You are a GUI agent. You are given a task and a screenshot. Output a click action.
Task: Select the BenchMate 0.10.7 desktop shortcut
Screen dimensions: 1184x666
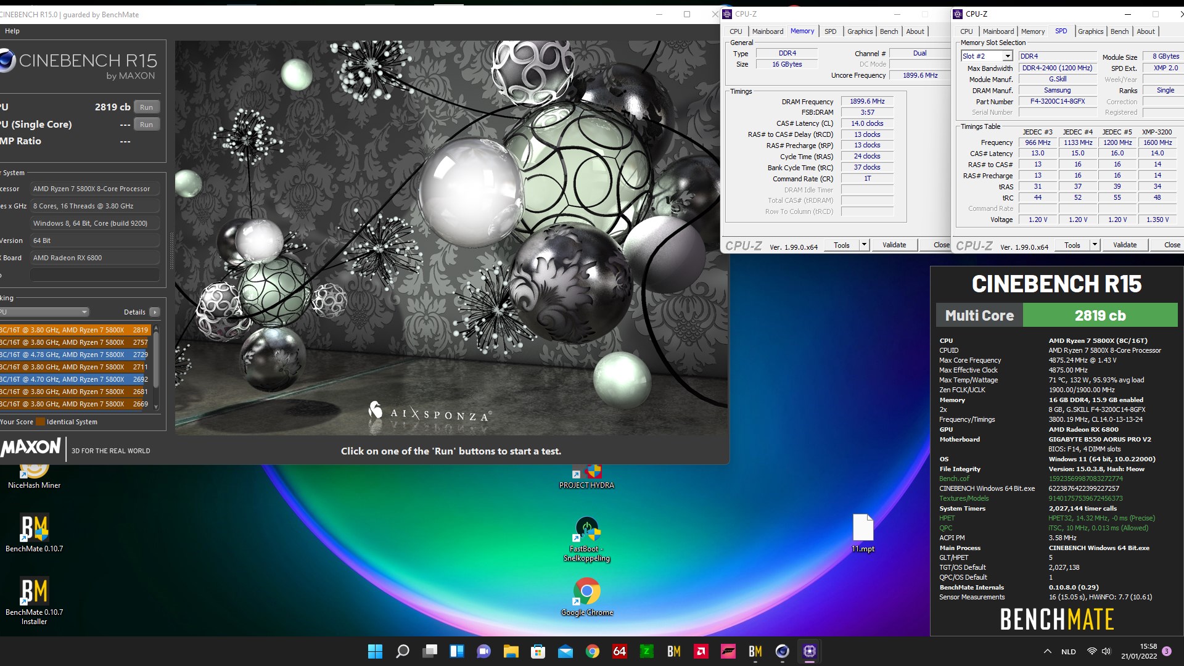(x=35, y=533)
